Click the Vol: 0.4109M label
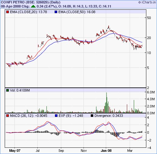 (20, 90)
